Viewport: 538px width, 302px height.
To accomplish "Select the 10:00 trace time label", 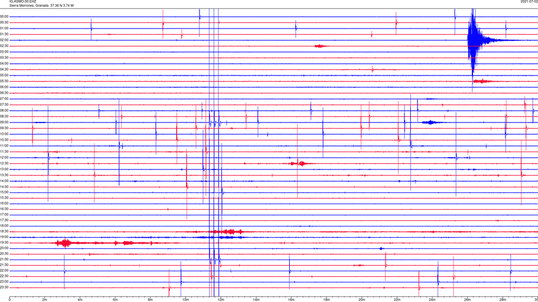I will pos(4,134).
